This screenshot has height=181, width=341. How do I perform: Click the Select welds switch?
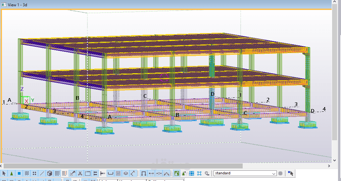pyautogui.click(x=72, y=173)
